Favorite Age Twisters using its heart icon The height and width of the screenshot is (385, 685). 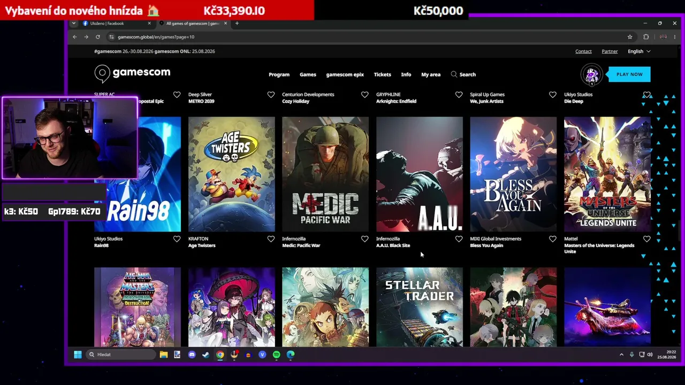coord(271,239)
